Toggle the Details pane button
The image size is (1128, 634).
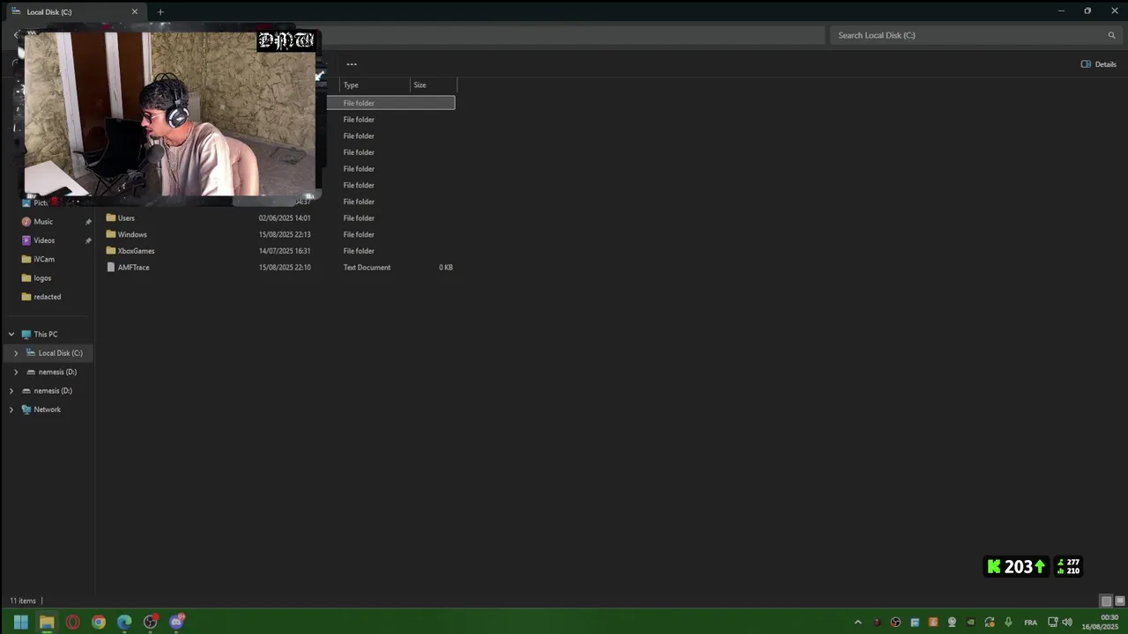(x=1099, y=64)
